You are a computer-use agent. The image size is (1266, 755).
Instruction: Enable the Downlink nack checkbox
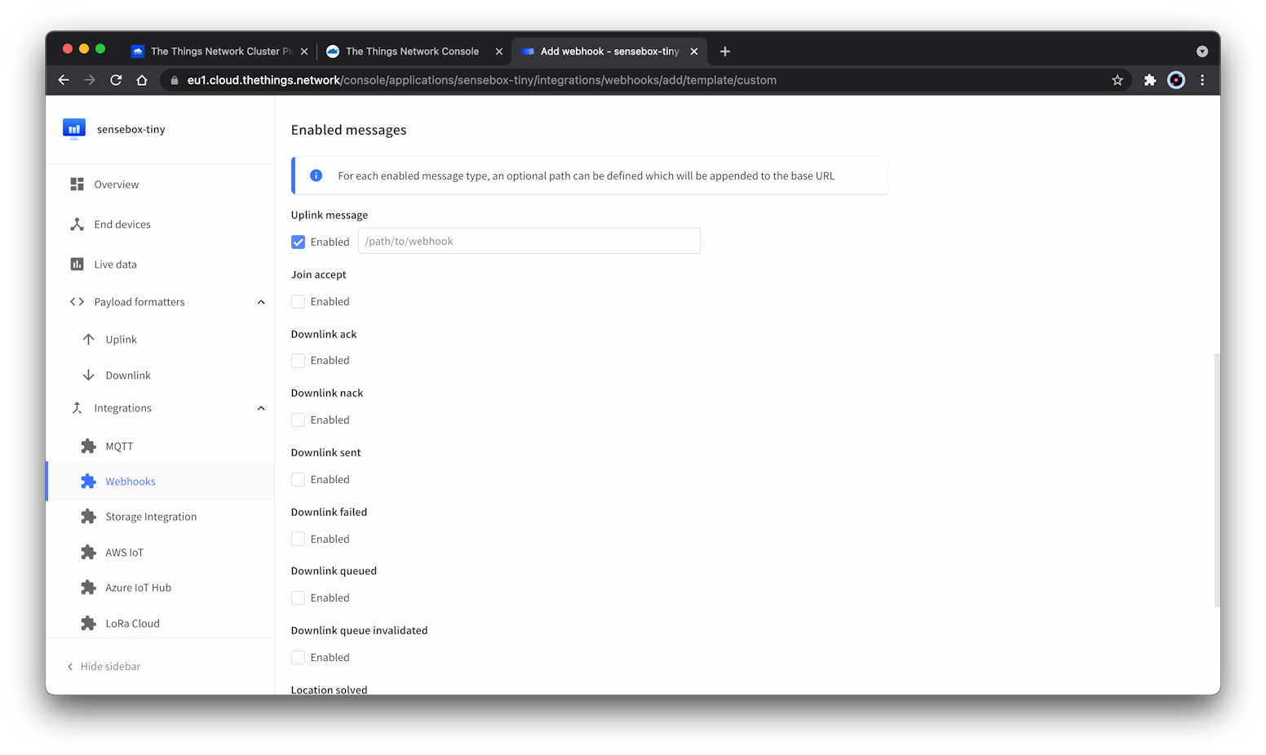click(x=299, y=420)
